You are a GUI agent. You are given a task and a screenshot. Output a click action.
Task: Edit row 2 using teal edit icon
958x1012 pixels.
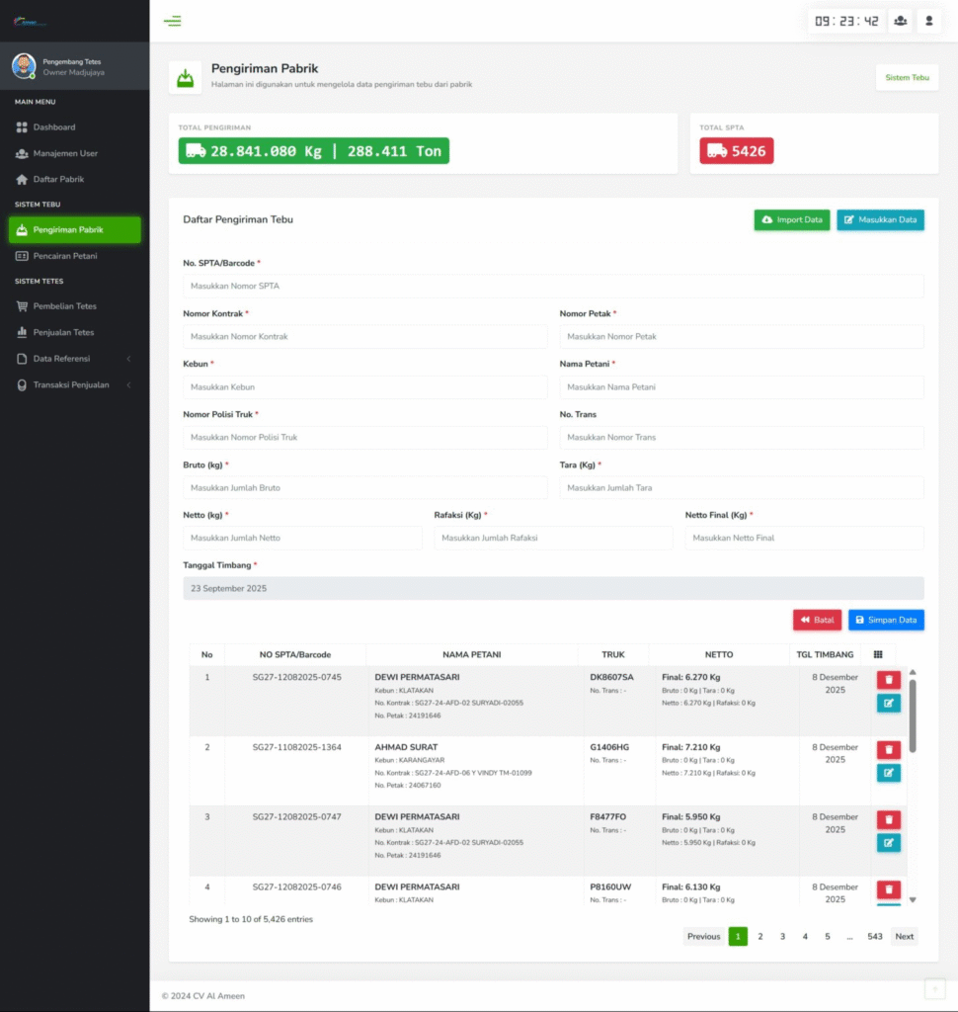click(x=889, y=773)
